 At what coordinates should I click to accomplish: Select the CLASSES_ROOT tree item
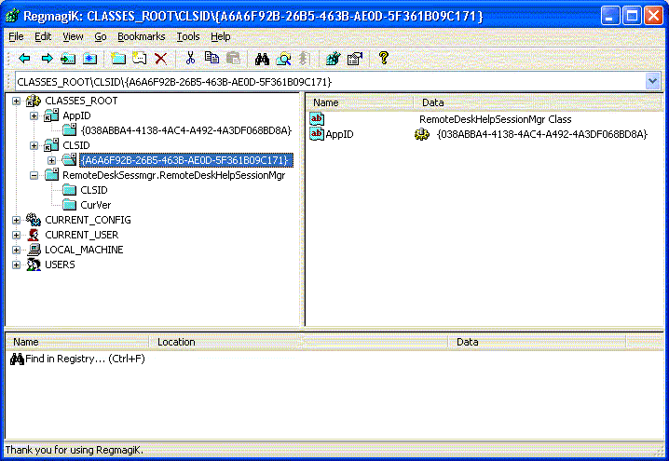tap(81, 102)
